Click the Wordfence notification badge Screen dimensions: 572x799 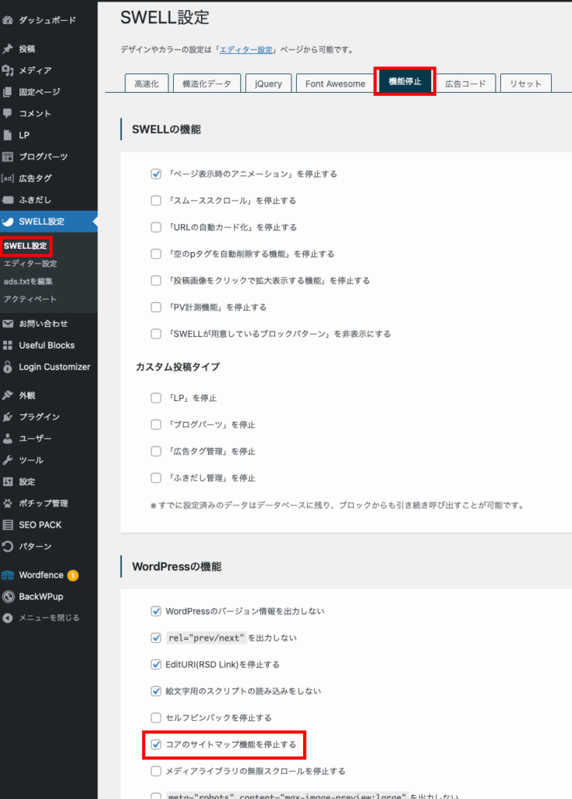point(72,576)
